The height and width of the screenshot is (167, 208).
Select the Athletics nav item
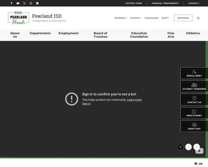point(193,33)
